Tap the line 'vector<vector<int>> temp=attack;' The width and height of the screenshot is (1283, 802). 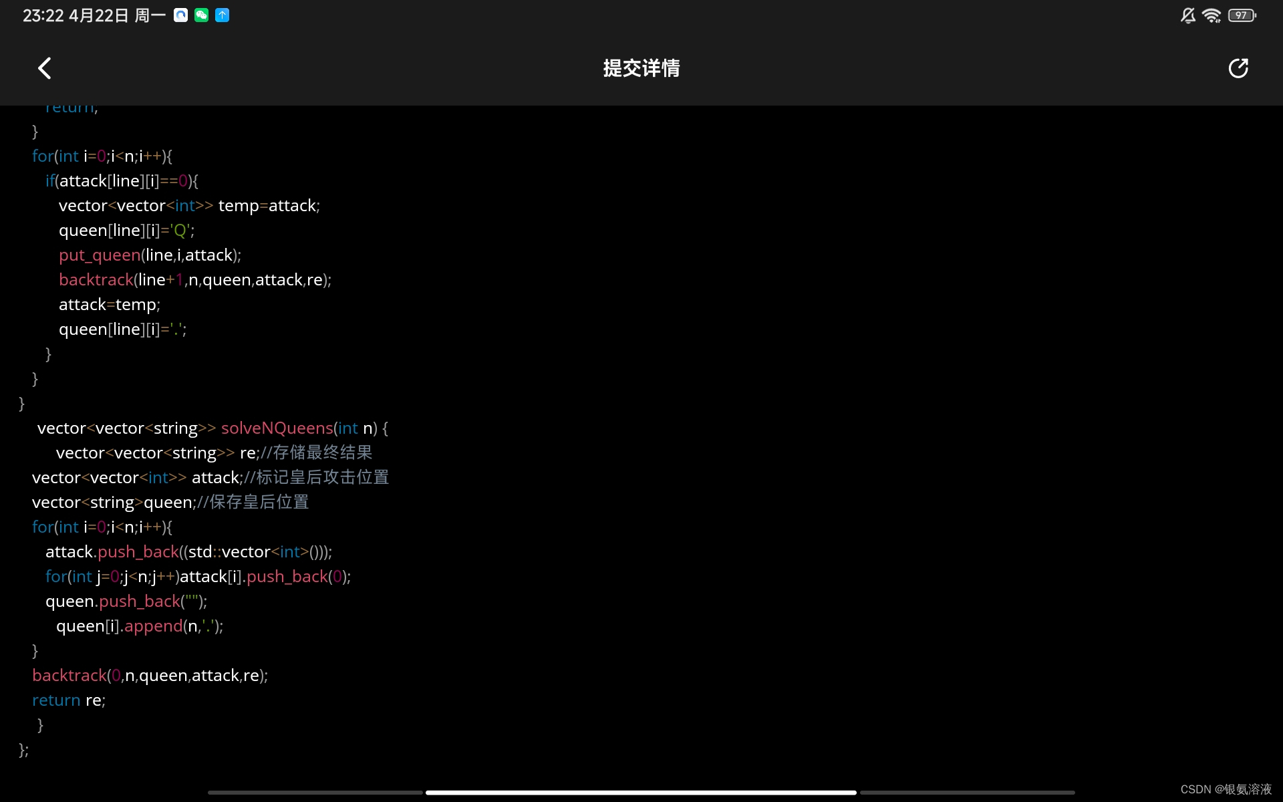point(189,206)
